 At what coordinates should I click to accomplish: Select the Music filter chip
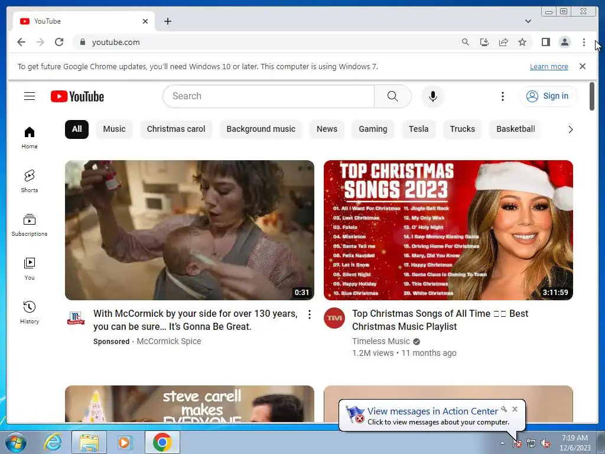point(114,129)
